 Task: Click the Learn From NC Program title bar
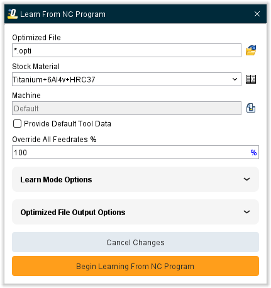(x=135, y=14)
